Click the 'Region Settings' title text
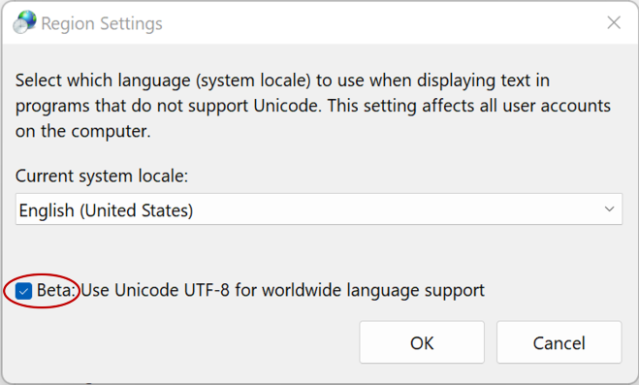This screenshot has width=639, height=385. coord(102,23)
